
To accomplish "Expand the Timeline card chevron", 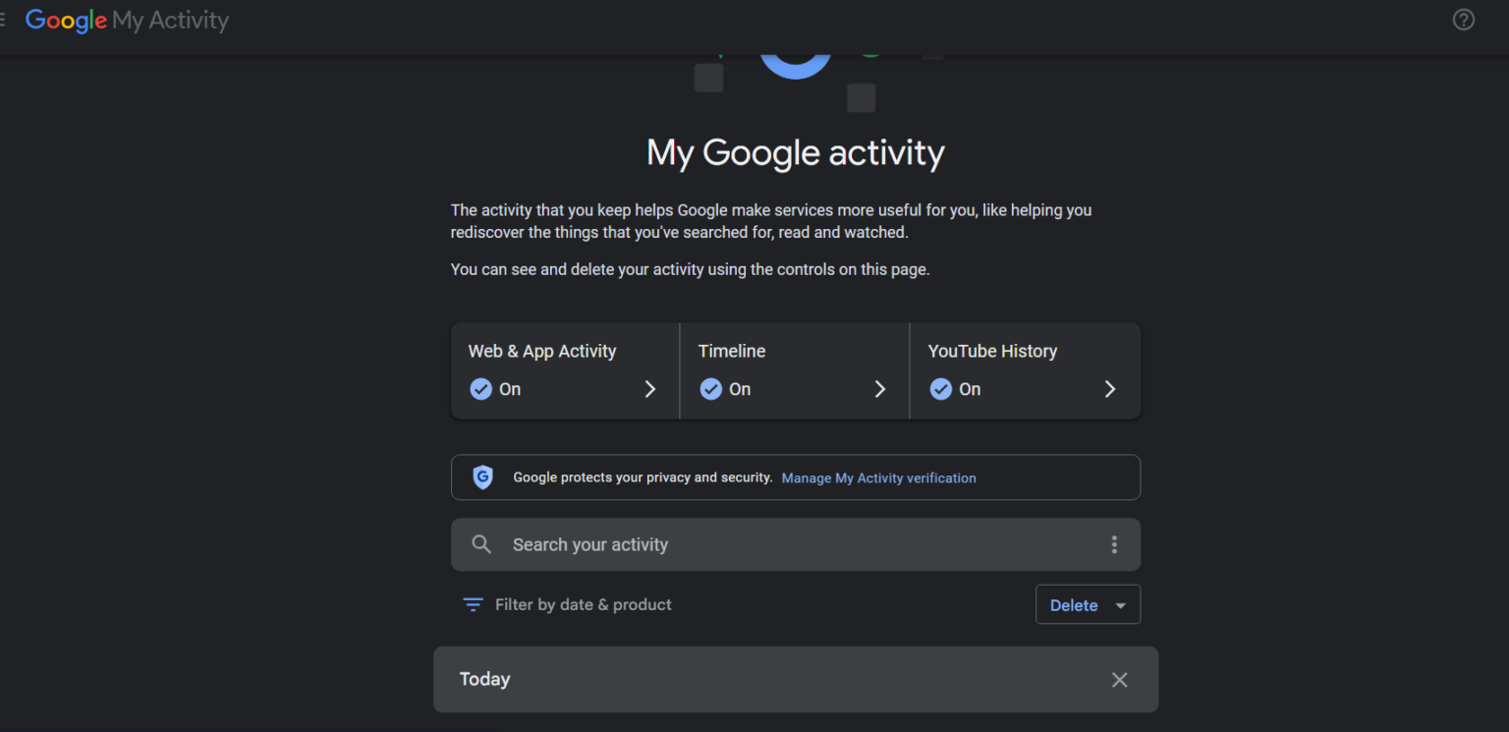I will tap(879, 388).
